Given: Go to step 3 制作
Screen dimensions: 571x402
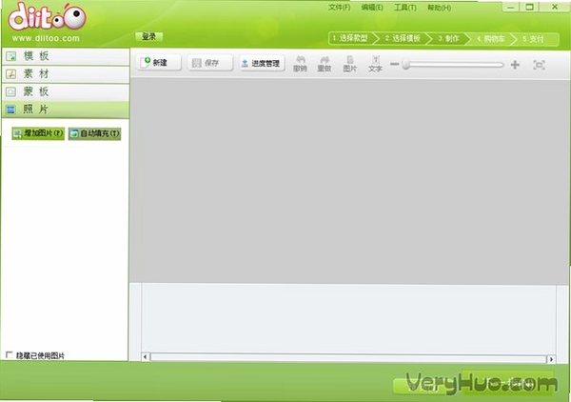Looking at the screenshot, I should coord(448,38).
